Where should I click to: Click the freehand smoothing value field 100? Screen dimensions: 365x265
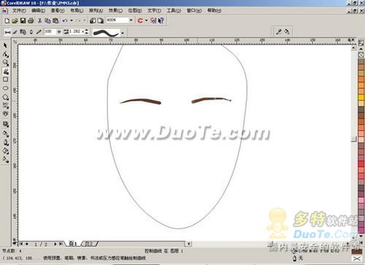(x=50, y=31)
